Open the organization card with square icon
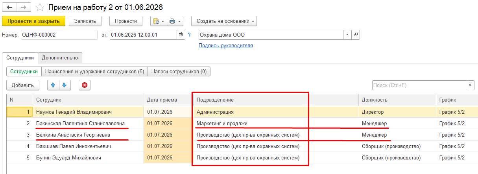Viewport: 478px width, 174px height. click(x=356, y=35)
